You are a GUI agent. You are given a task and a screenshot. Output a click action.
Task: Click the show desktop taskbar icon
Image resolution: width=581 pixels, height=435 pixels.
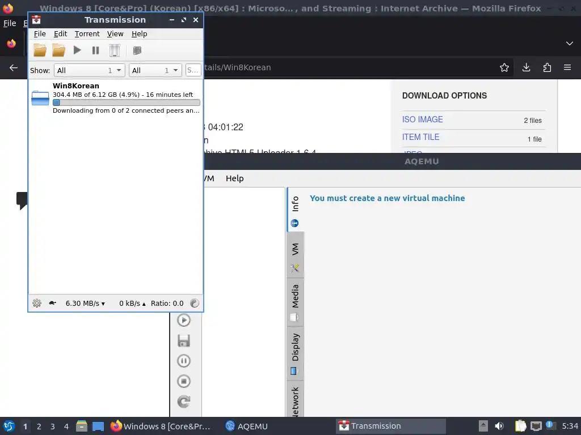(x=98, y=427)
